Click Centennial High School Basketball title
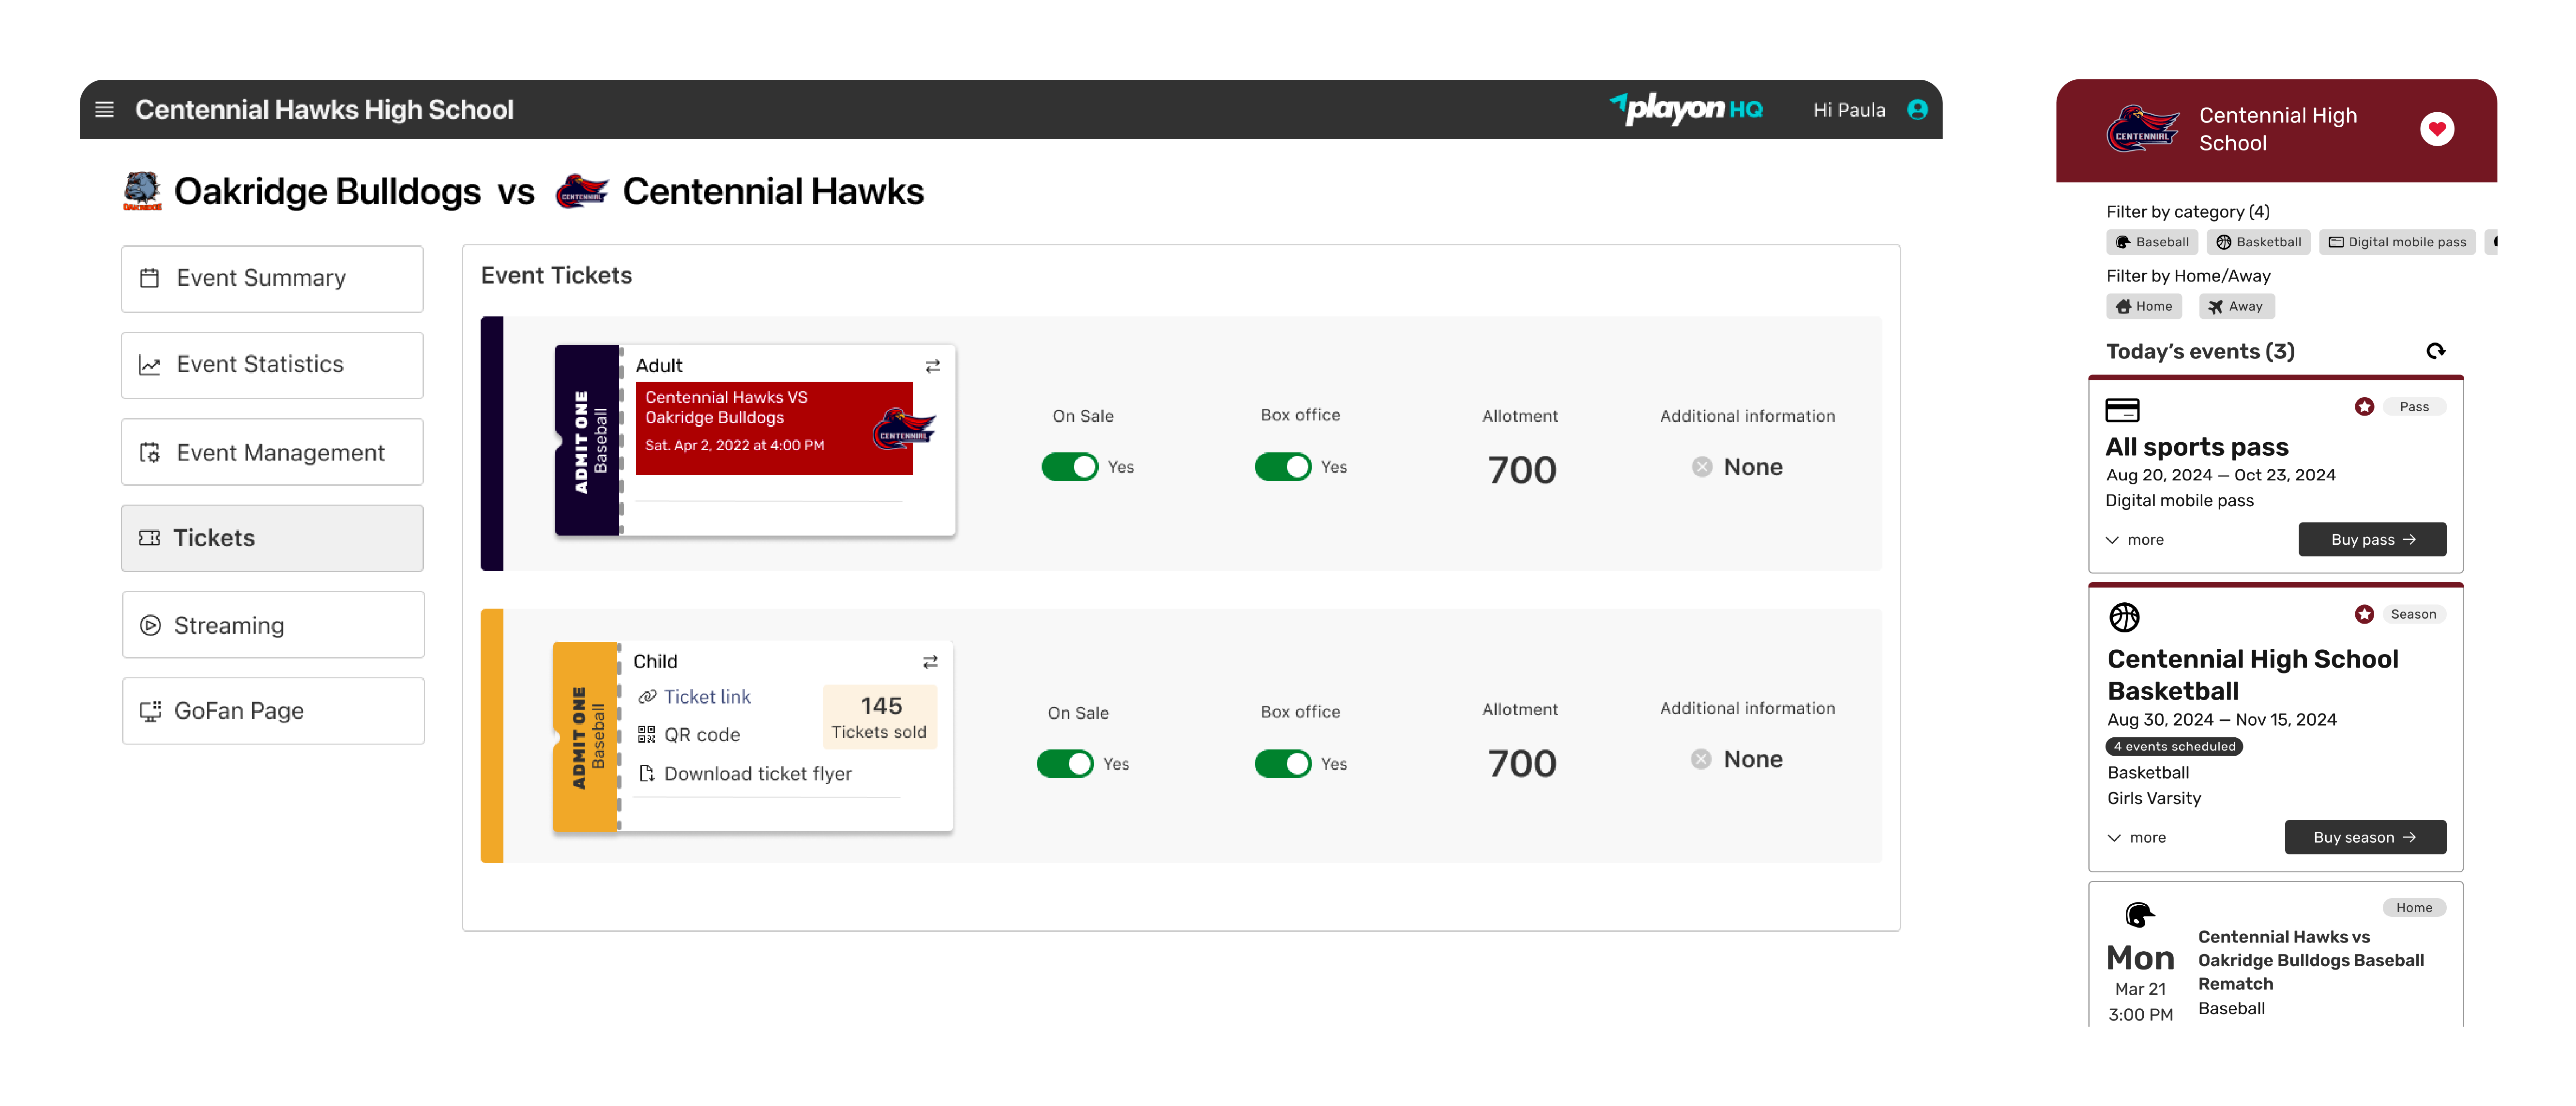Image resolution: width=2576 pixels, height=1106 pixels. click(x=2252, y=675)
